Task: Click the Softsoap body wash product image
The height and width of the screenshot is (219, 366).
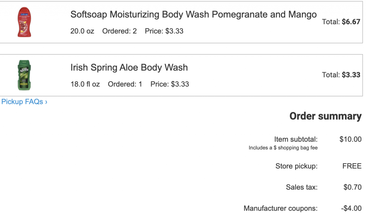Action: tap(24, 23)
